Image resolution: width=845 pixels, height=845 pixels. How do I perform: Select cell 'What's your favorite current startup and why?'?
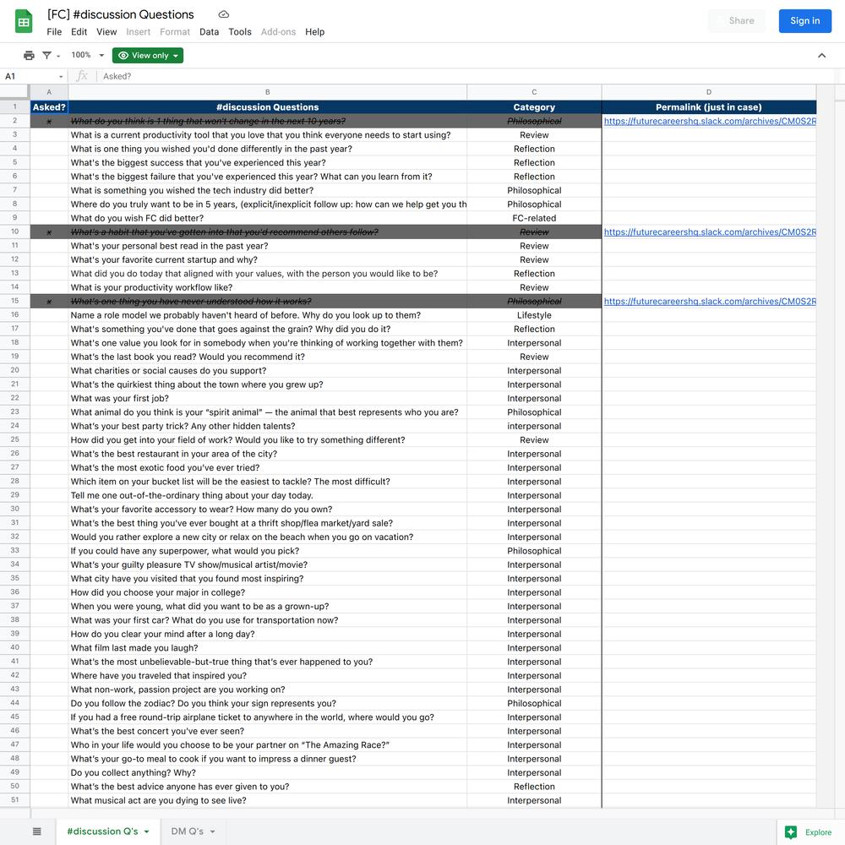coord(267,259)
